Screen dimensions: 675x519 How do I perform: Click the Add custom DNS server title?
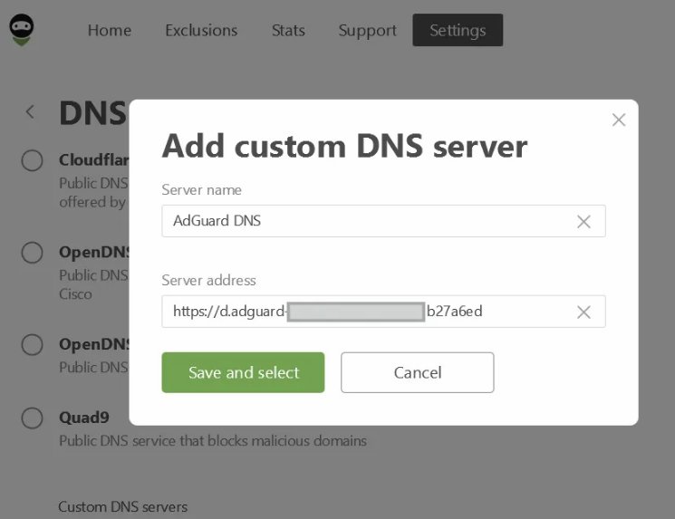(x=344, y=147)
